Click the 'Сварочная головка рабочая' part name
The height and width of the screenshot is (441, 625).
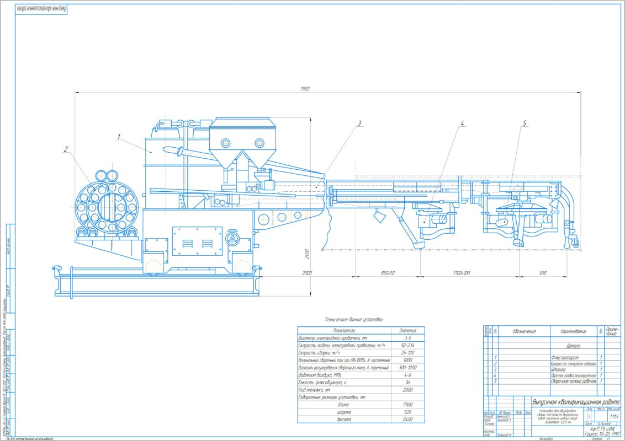(x=573, y=381)
